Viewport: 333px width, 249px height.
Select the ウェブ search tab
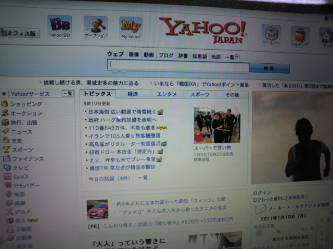click(116, 54)
